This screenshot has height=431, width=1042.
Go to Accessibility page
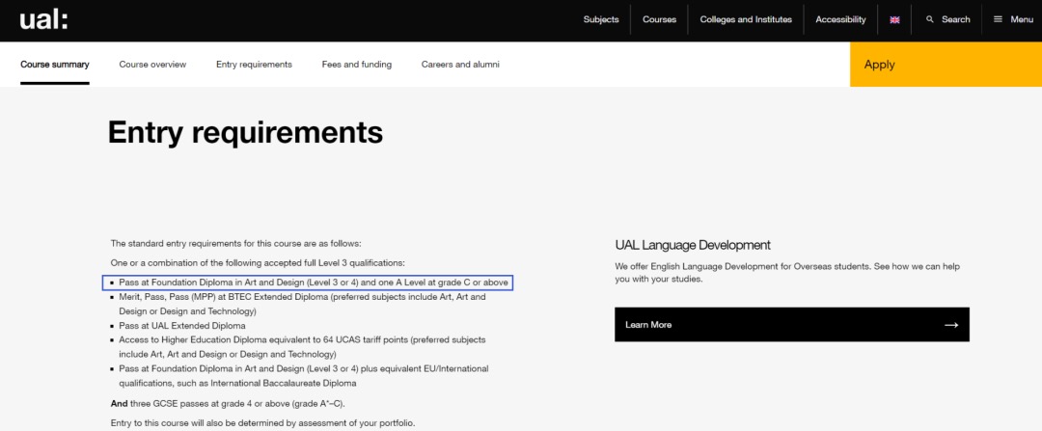pos(840,19)
